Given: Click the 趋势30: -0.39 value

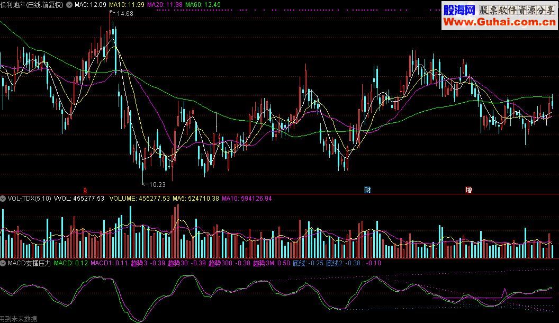Looking at the screenshot, I should (187, 263).
